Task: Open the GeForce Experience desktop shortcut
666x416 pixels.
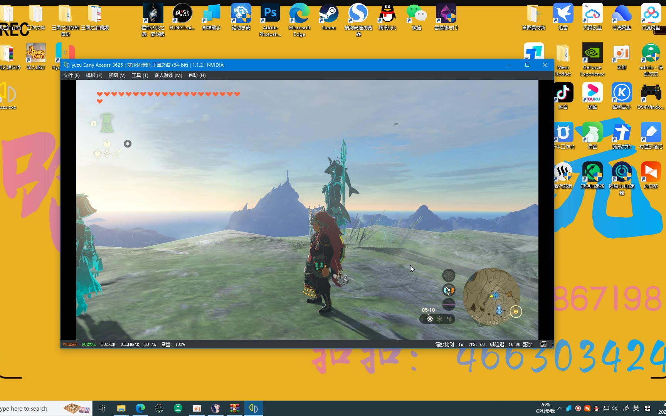Action: (592, 59)
